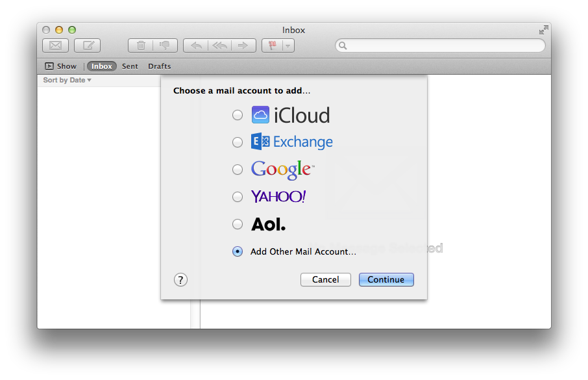Click the Get Mail envelope icon
This screenshot has width=588, height=380.
tap(56, 45)
